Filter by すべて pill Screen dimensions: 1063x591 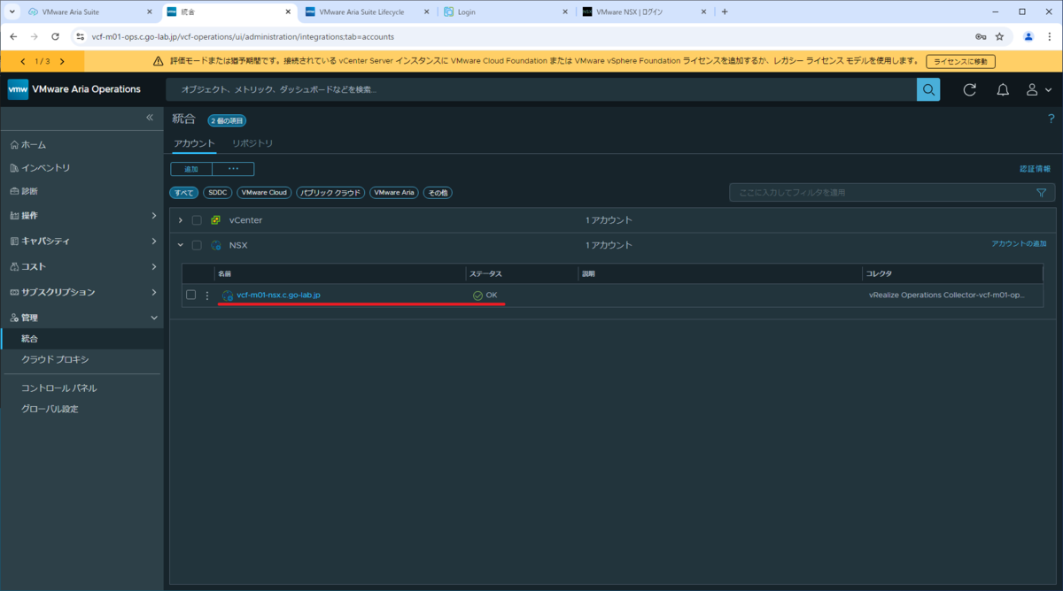click(184, 192)
